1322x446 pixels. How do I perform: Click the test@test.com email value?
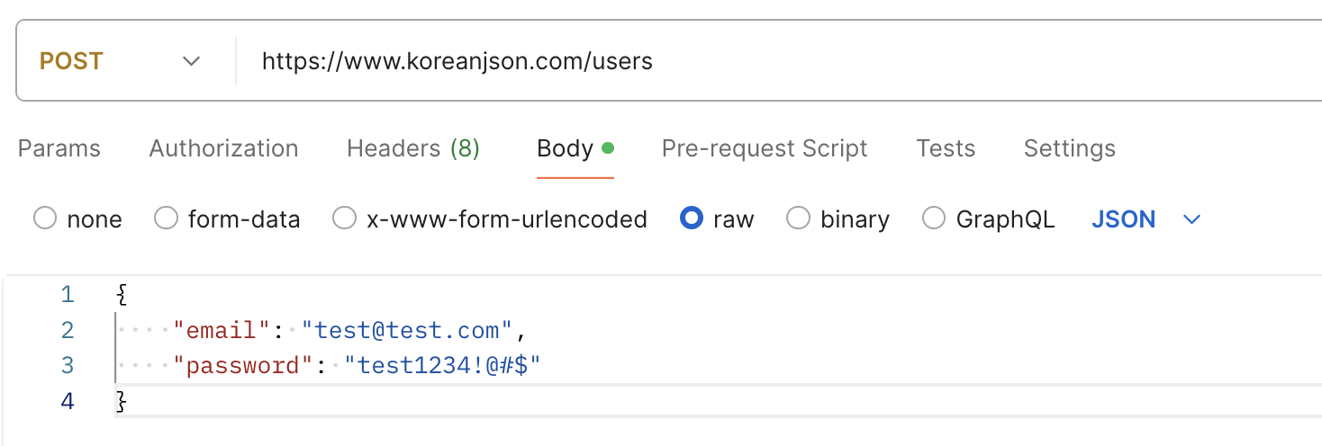point(407,331)
